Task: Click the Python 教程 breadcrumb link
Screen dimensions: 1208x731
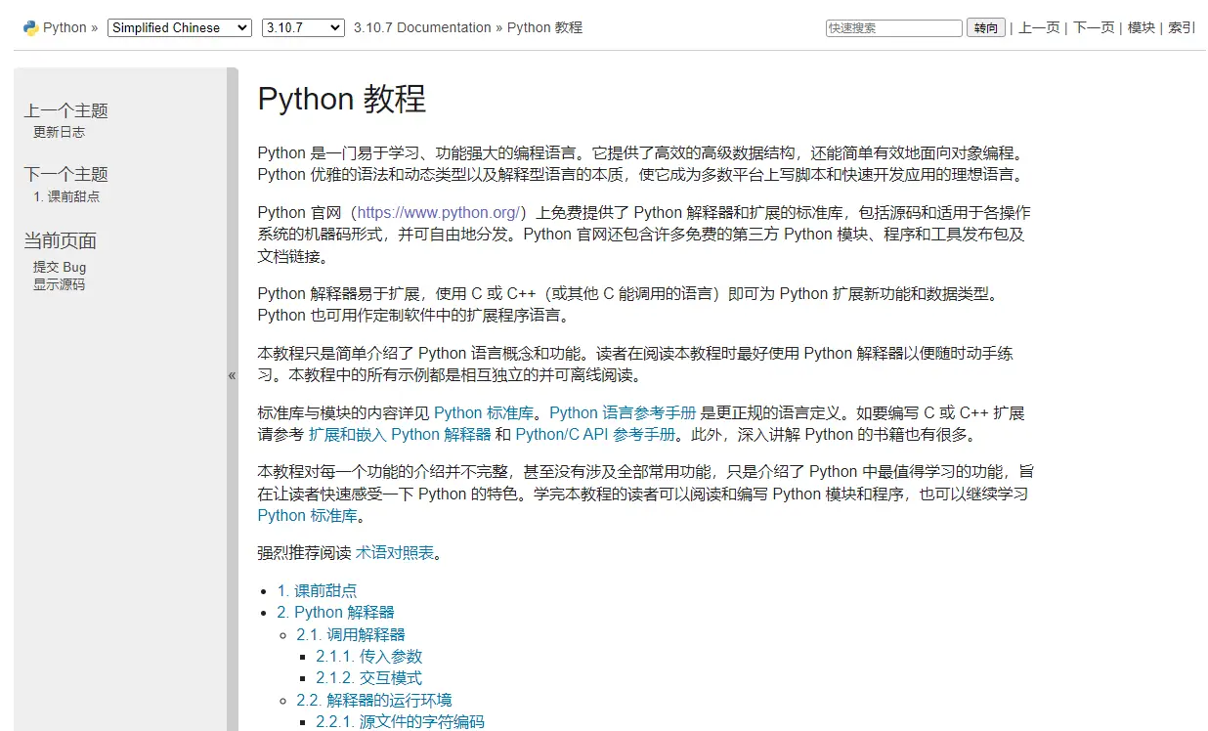Action: pyautogui.click(x=544, y=27)
